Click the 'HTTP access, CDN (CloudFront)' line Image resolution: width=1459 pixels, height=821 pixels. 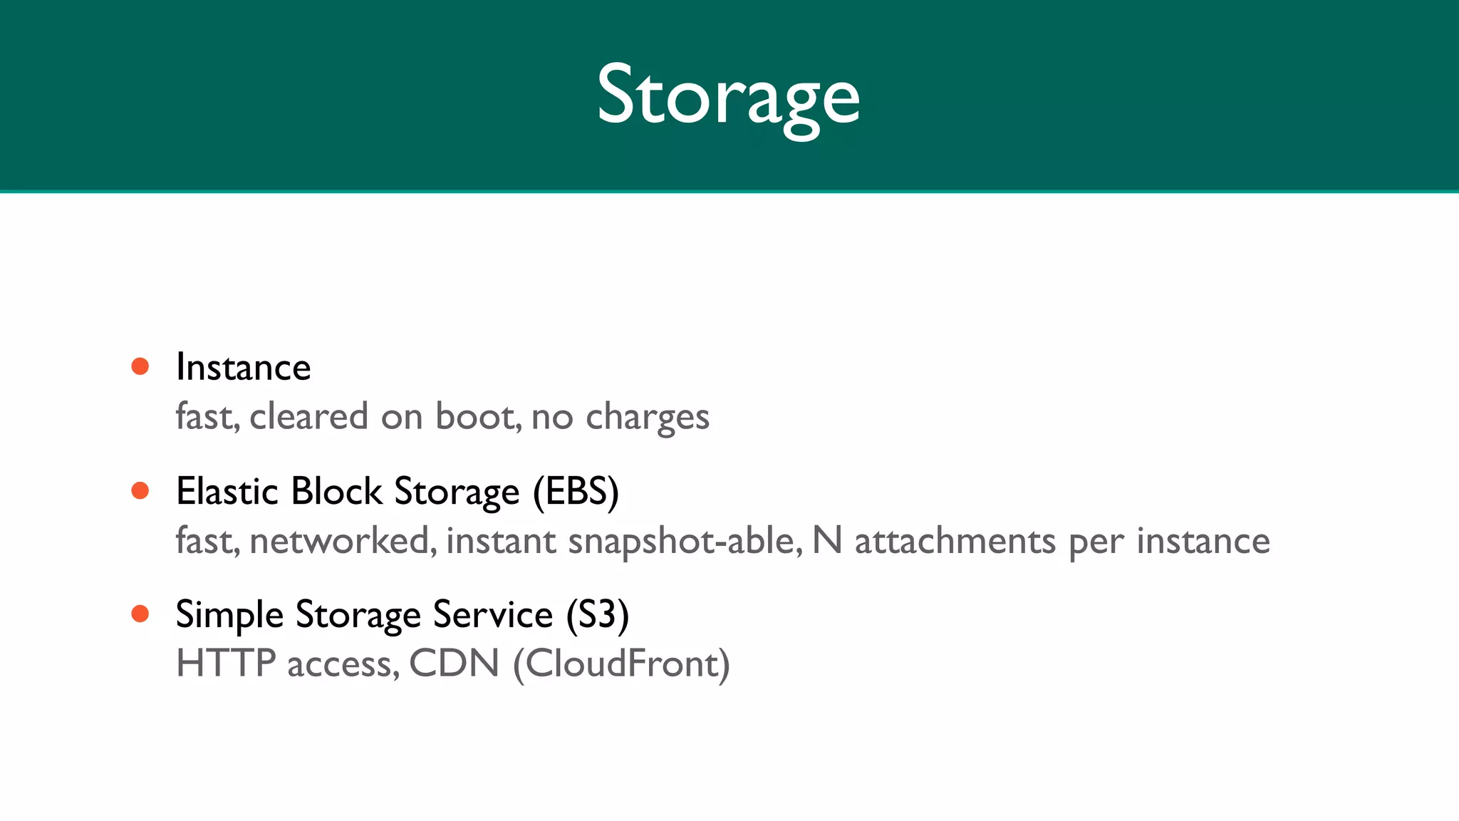[453, 663]
